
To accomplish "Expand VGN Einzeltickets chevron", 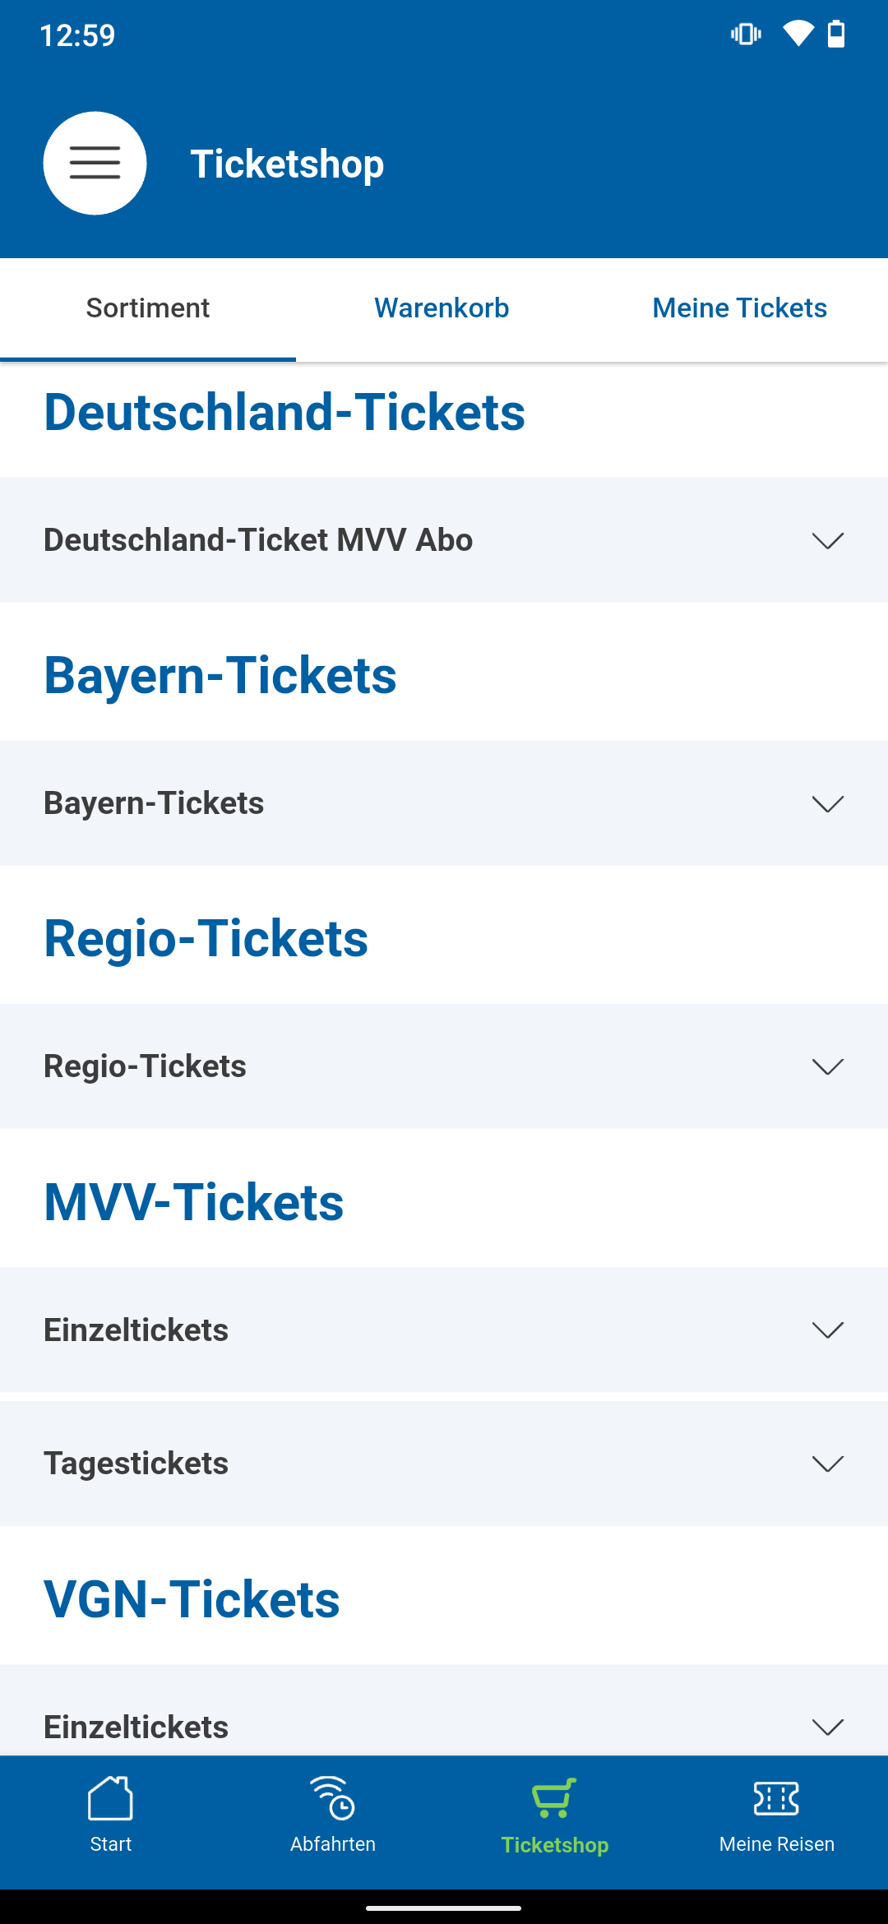I will coord(827,1726).
